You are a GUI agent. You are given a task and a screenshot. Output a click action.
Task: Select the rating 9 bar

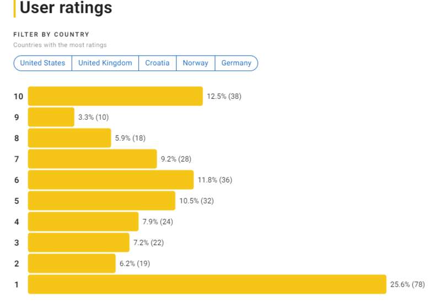tap(51, 117)
